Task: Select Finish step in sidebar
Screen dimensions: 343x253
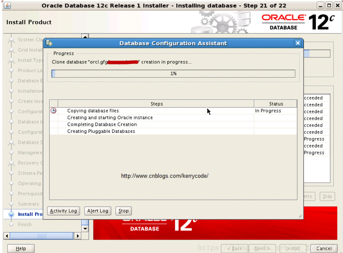Action: point(25,225)
